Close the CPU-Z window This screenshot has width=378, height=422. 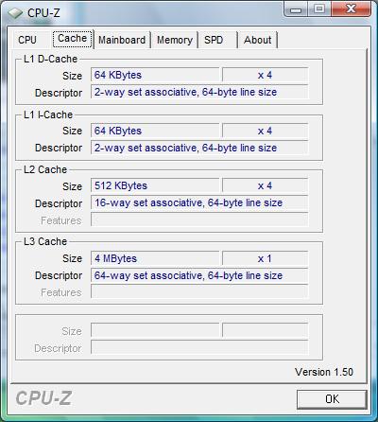tap(351, 9)
